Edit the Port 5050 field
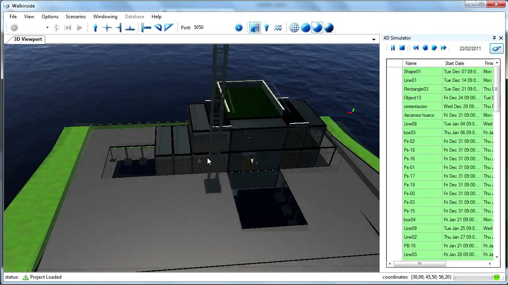Screen dimensions: 508x285 click(198, 27)
